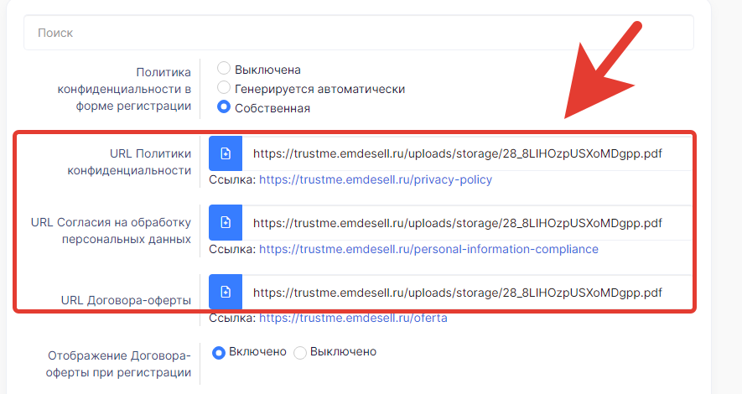Image resolution: width=742 pixels, height=394 pixels.
Task: Open the personal-information-compliance link
Action: click(428, 249)
